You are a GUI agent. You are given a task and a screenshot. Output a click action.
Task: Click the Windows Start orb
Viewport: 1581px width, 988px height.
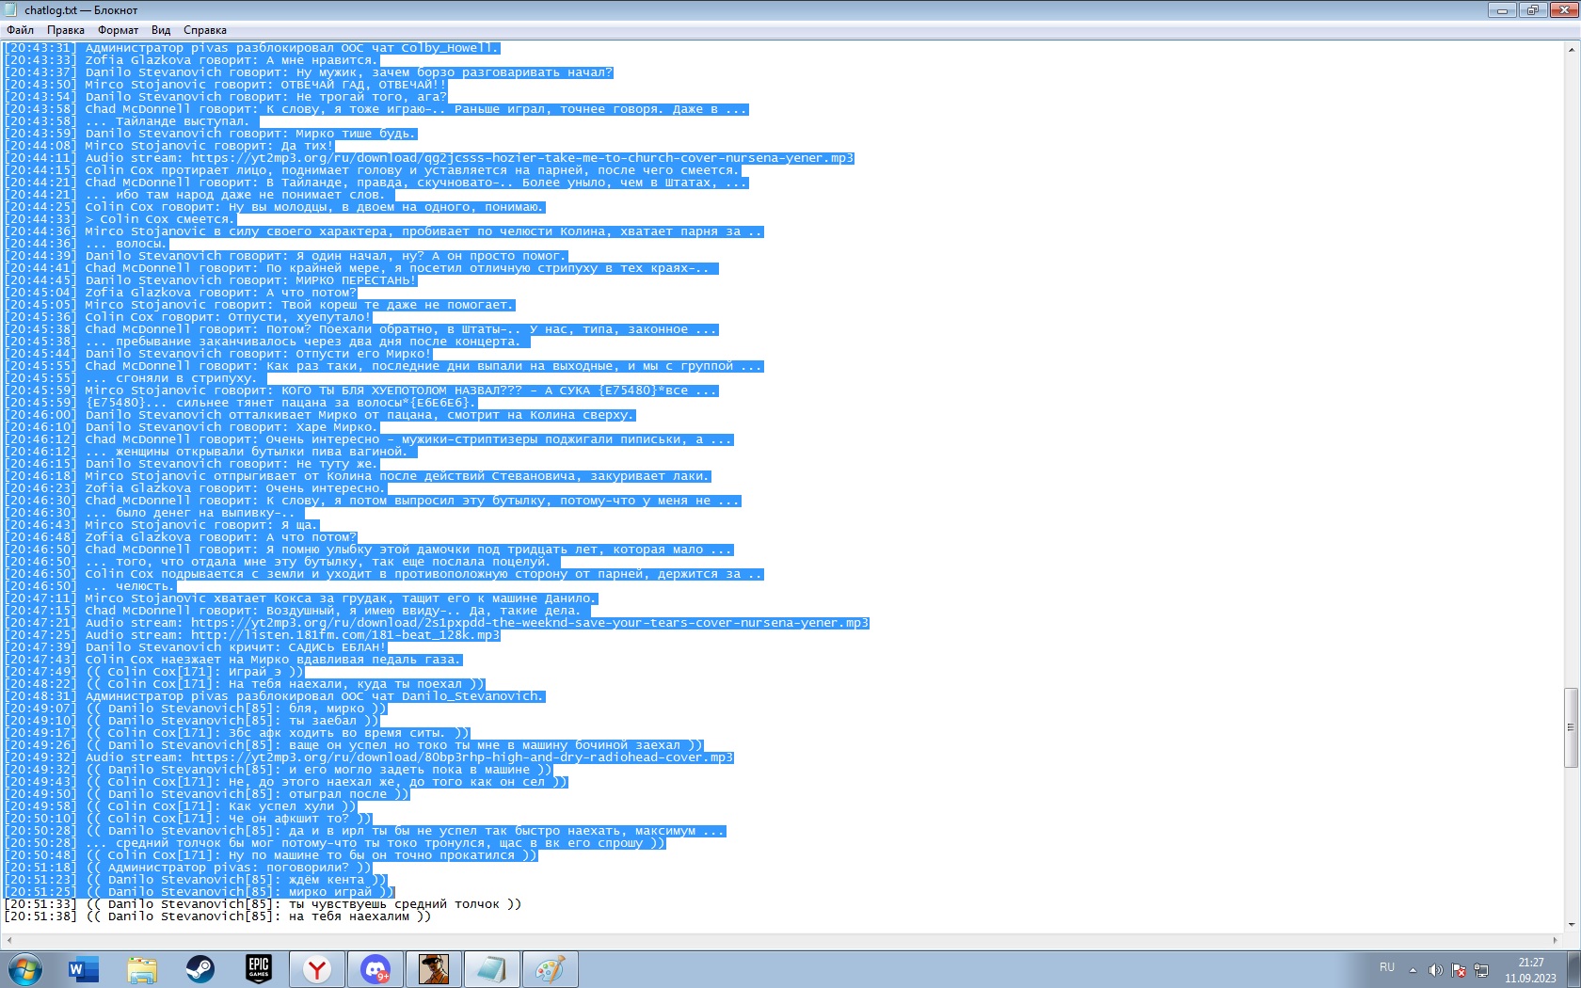click(x=25, y=969)
